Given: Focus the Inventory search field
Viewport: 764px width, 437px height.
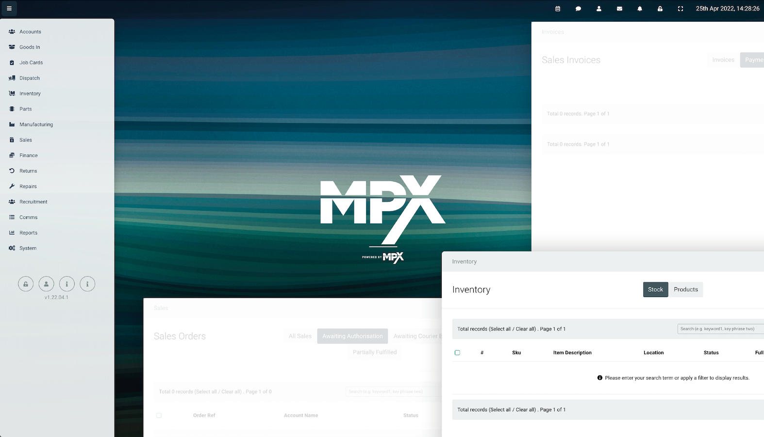Looking at the screenshot, I should (x=721, y=329).
